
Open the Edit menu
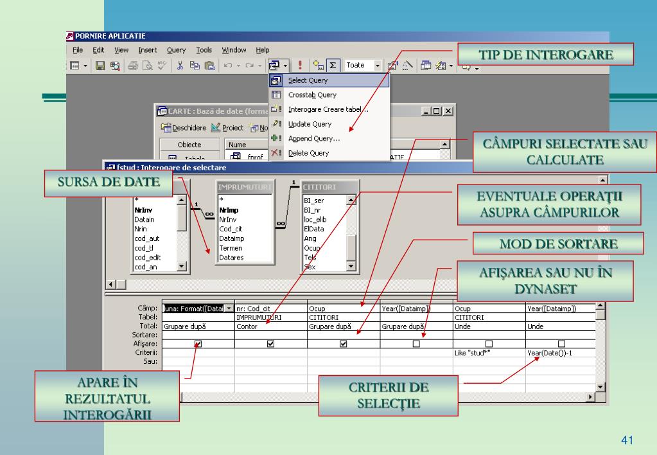(x=98, y=50)
